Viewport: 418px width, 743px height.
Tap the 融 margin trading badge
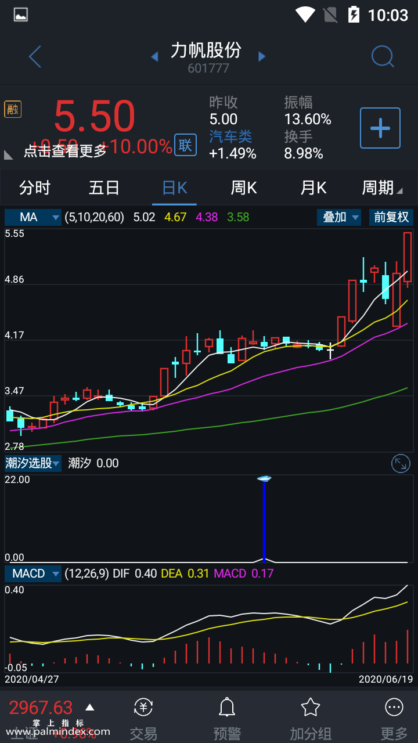pyautogui.click(x=13, y=109)
